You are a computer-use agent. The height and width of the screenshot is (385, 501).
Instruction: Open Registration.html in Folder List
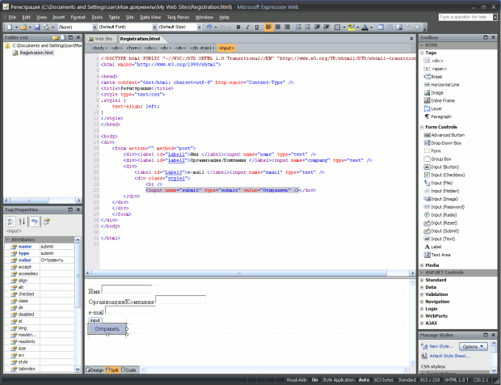(36, 53)
